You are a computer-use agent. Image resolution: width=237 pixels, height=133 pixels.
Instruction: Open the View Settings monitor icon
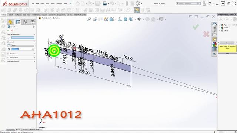tap(161, 19)
